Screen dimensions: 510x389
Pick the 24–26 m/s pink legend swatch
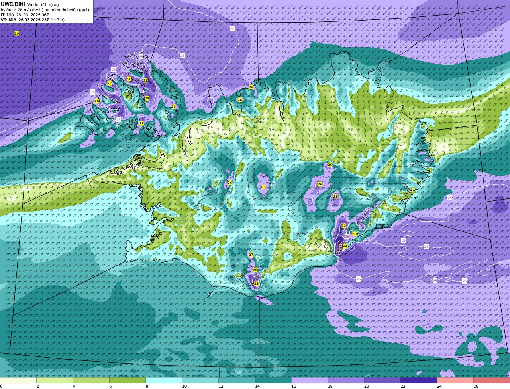click(455, 381)
